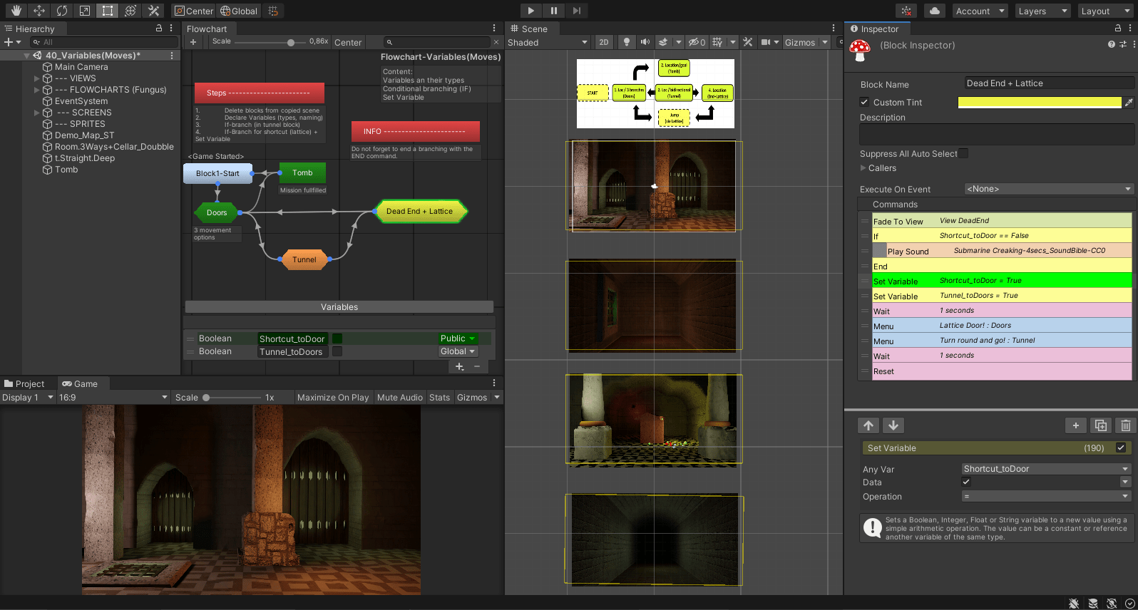This screenshot has width=1138, height=610.
Task: Check the Suppress All Auto Select box
Action: 963,154
